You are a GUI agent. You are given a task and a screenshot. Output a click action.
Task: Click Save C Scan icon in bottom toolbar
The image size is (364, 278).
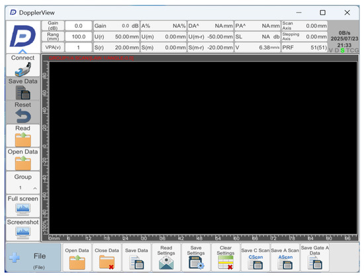(255, 262)
